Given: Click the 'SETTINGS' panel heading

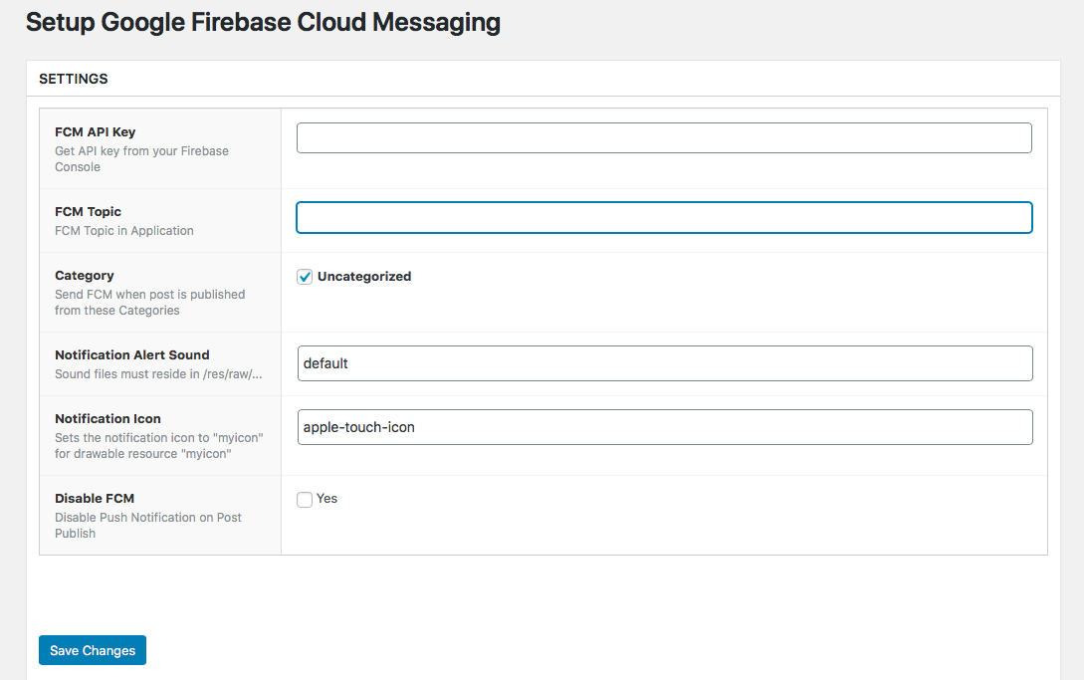Looking at the screenshot, I should coord(74,79).
